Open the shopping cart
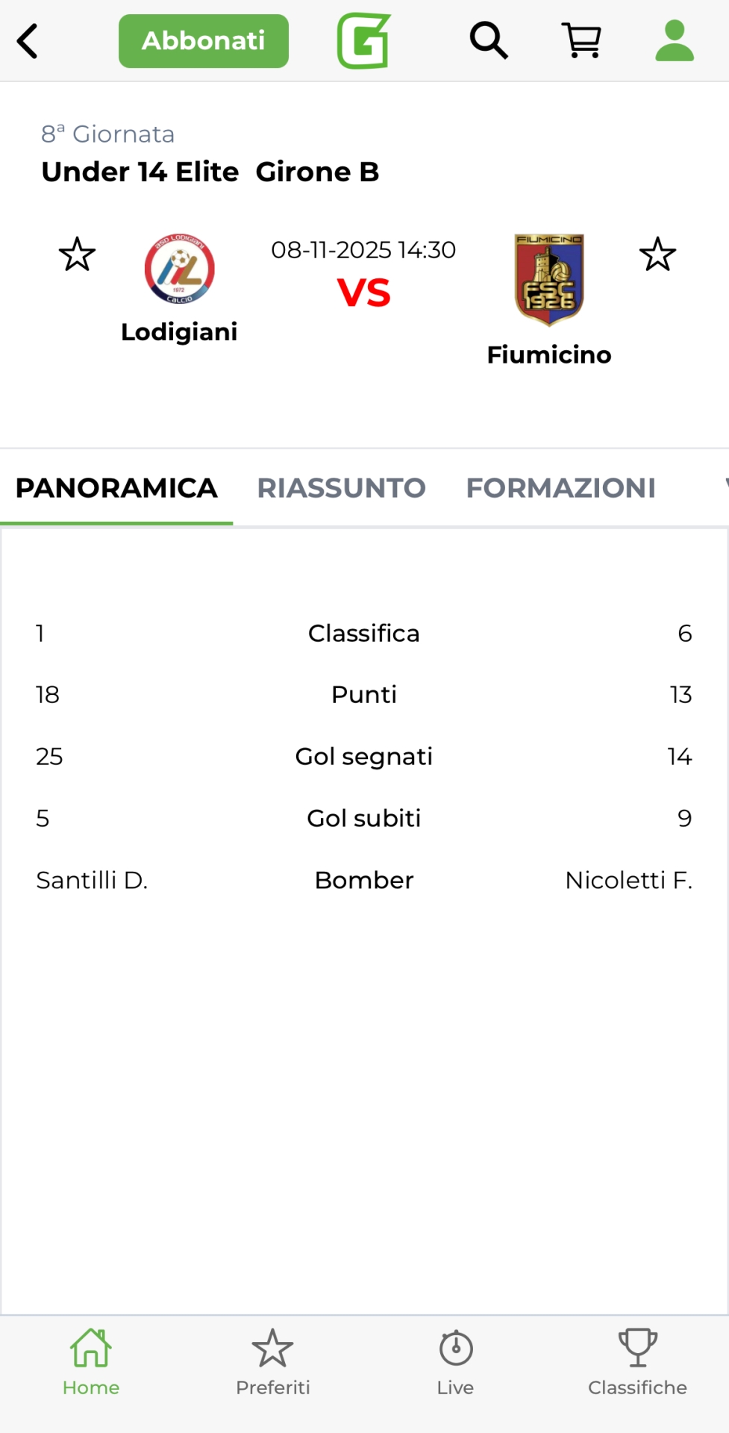729x1433 pixels. [x=581, y=40]
